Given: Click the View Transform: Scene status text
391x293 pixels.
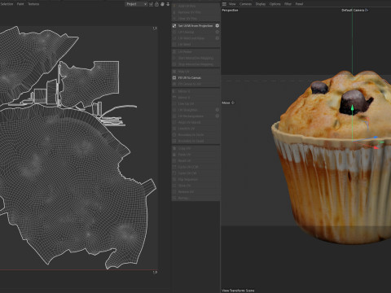Looking at the screenshot, I should pyautogui.click(x=238, y=291).
